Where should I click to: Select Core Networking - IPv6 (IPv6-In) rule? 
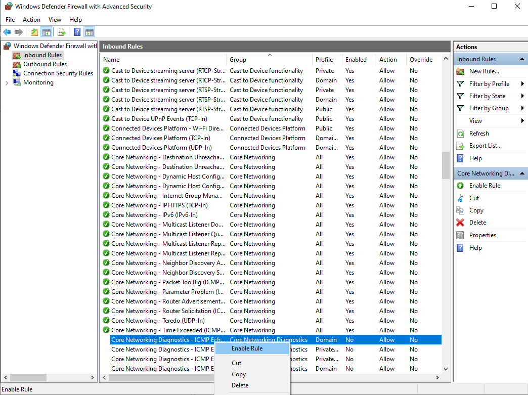(x=272, y=215)
